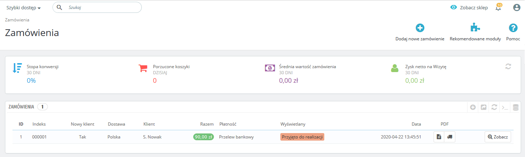The image size is (525, 157).
Task: Click Dodaj nowe zamówienie button
Action: pyautogui.click(x=420, y=32)
